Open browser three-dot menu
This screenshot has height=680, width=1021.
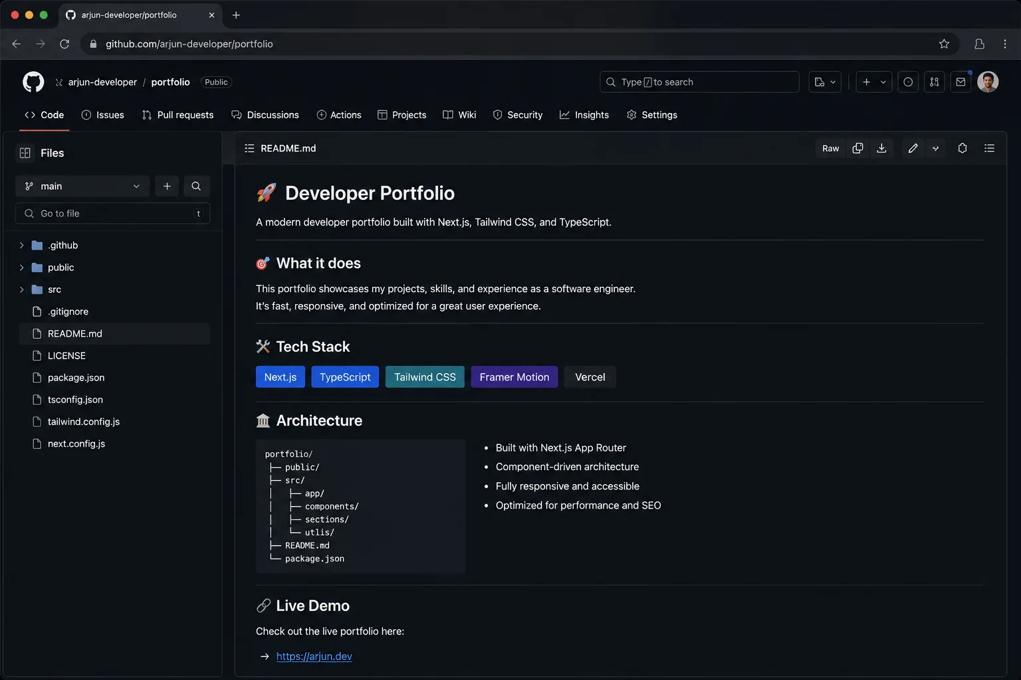click(1004, 44)
